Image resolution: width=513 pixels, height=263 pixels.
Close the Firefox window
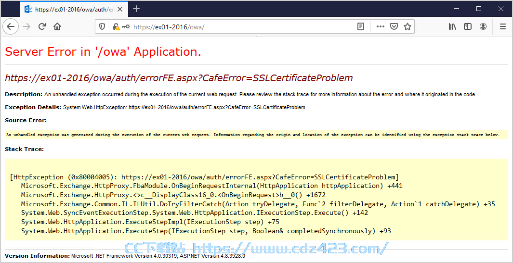click(501, 9)
